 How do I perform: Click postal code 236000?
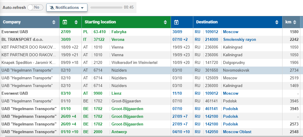(212, 86)
